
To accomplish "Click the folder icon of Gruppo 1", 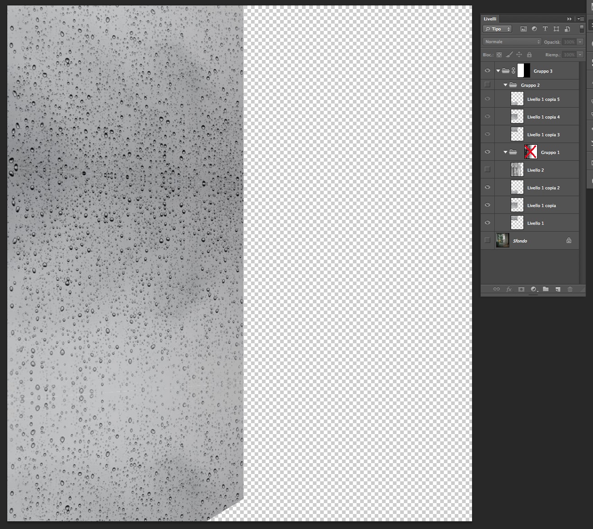I will pyautogui.click(x=513, y=152).
